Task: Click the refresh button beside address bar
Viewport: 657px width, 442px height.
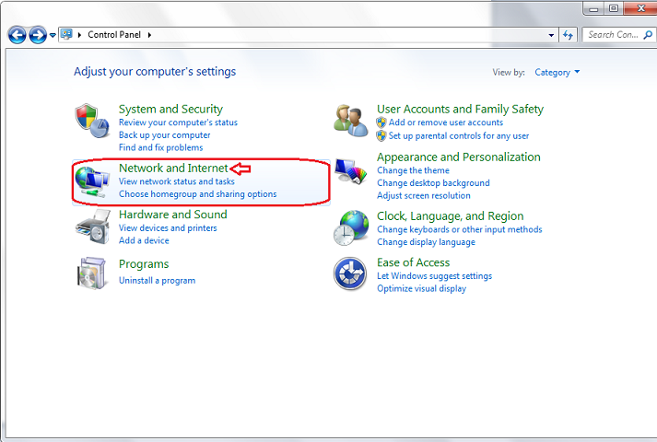Action: click(x=568, y=35)
